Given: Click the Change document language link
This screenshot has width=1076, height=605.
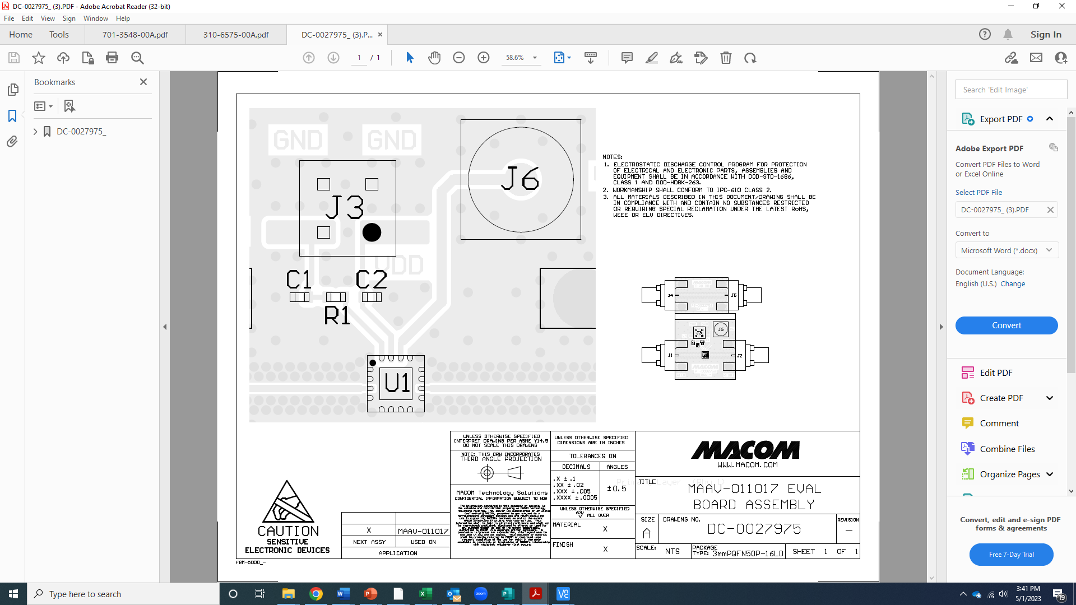Looking at the screenshot, I should 1012,284.
